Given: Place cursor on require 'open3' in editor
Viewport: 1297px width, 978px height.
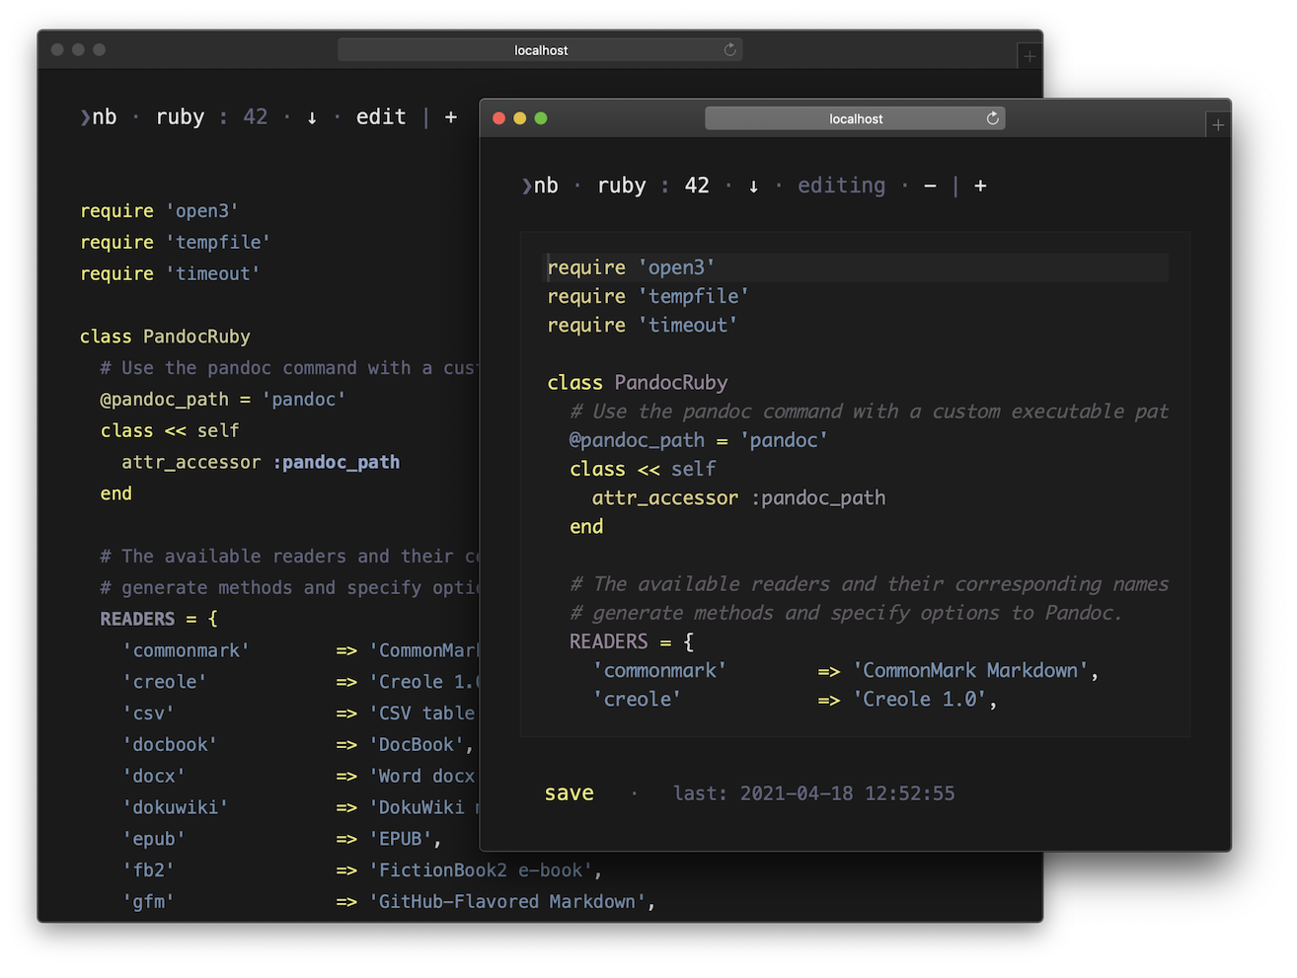Looking at the screenshot, I should click(631, 267).
